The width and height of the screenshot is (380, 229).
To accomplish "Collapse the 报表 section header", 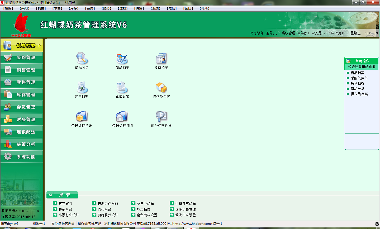I will (62, 195).
